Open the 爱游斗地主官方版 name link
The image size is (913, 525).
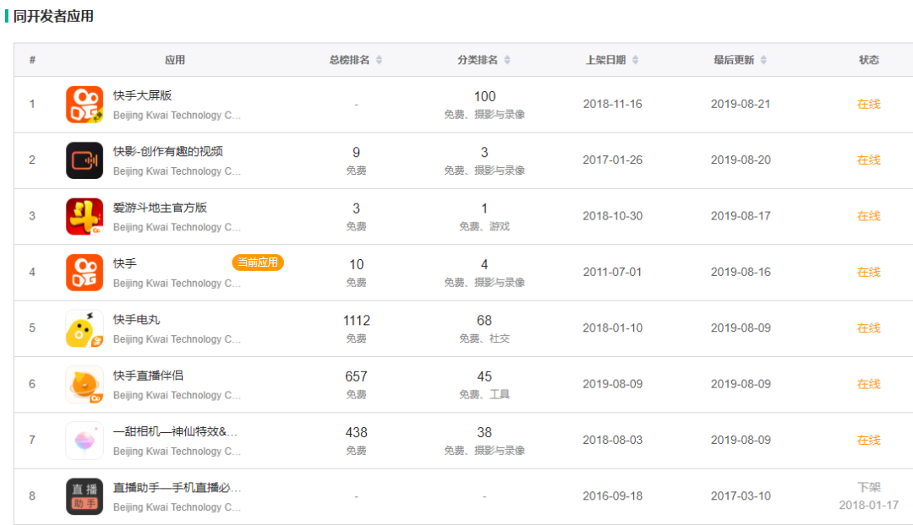click(160, 208)
